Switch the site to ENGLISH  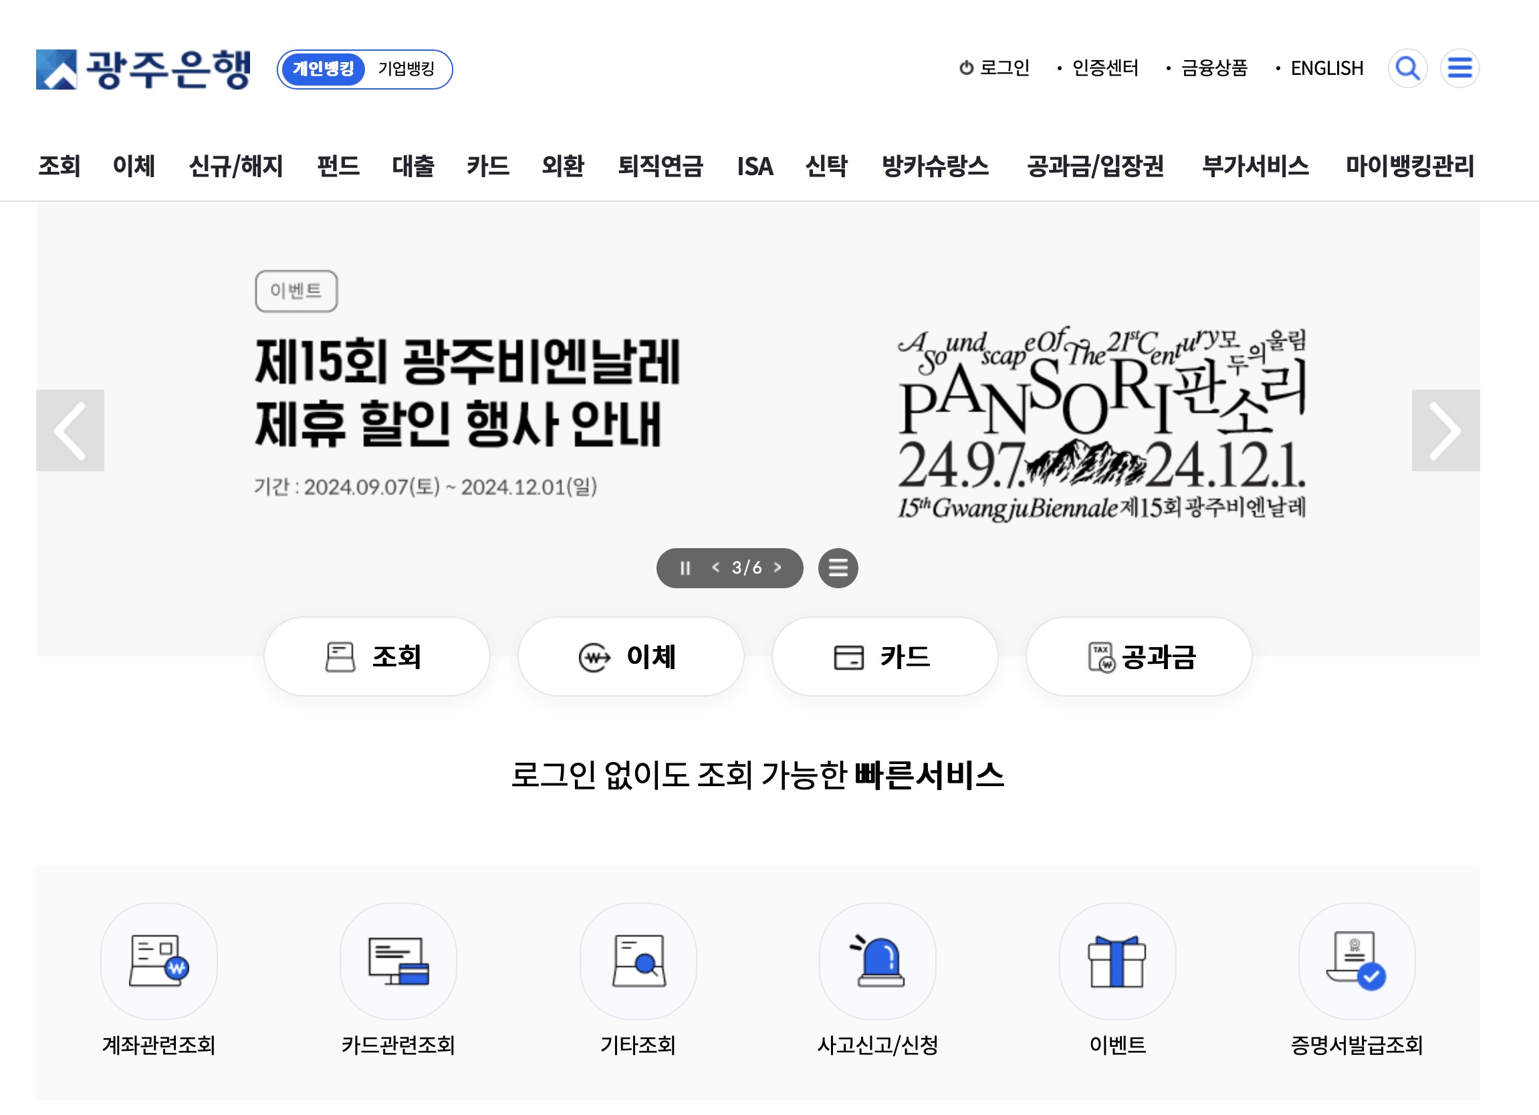point(1327,68)
